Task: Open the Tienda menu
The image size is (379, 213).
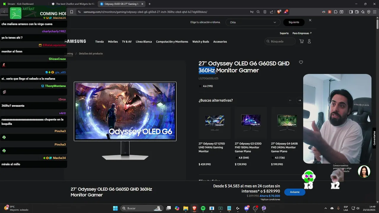Action: [x=99, y=42]
